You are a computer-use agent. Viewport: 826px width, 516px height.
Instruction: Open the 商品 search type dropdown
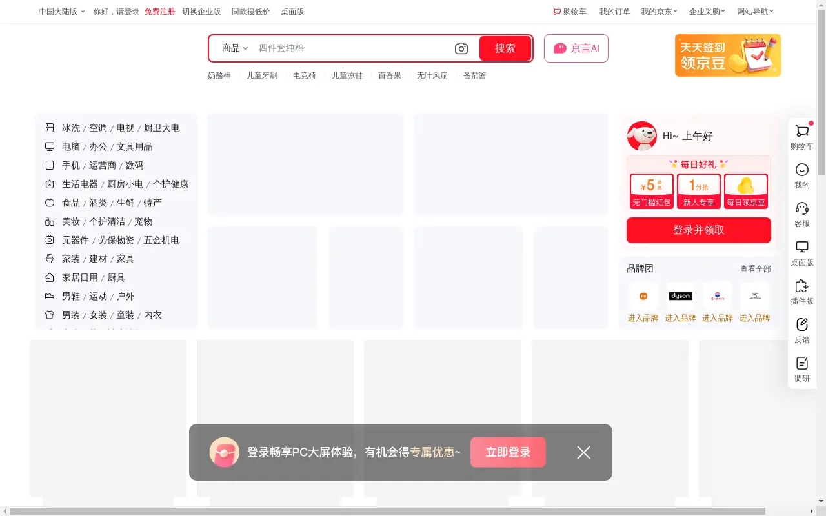235,48
